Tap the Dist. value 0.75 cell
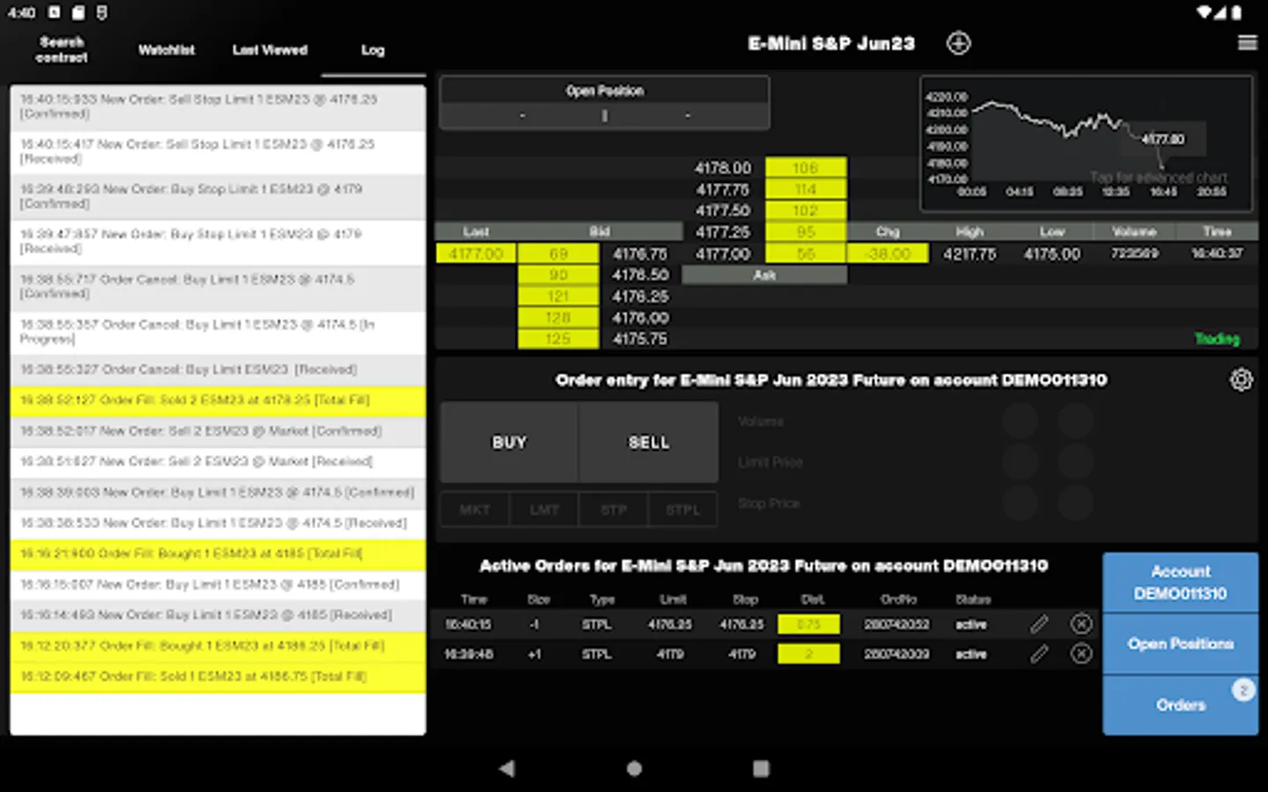Screen dimensions: 1268x792 tap(808, 625)
